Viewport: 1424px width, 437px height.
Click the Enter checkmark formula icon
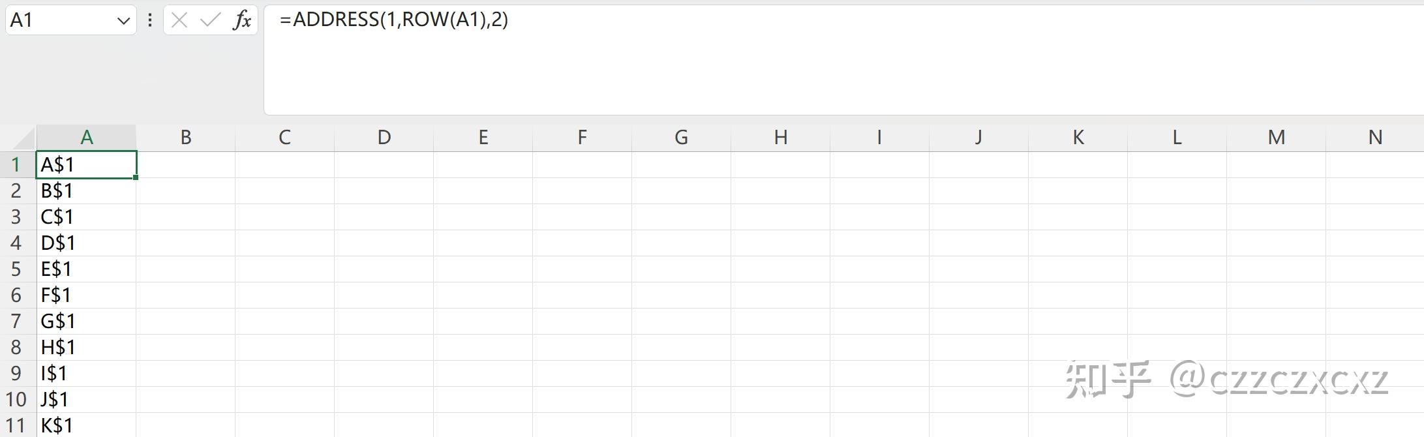tap(210, 20)
